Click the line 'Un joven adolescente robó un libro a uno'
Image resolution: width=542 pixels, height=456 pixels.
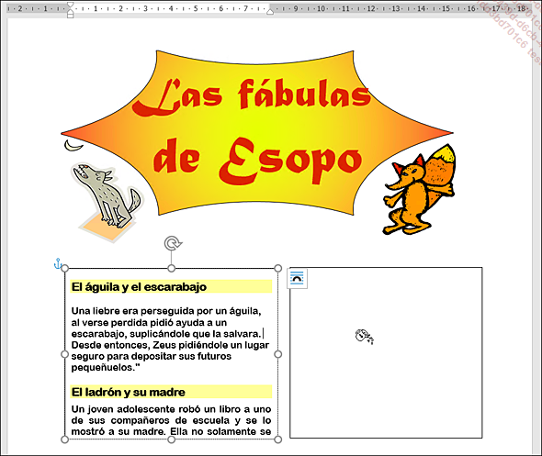[171, 409]
